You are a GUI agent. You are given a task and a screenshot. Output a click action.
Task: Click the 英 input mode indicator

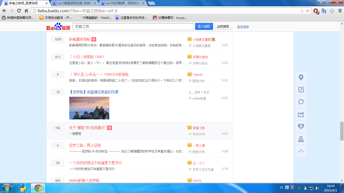coord(292,187)
